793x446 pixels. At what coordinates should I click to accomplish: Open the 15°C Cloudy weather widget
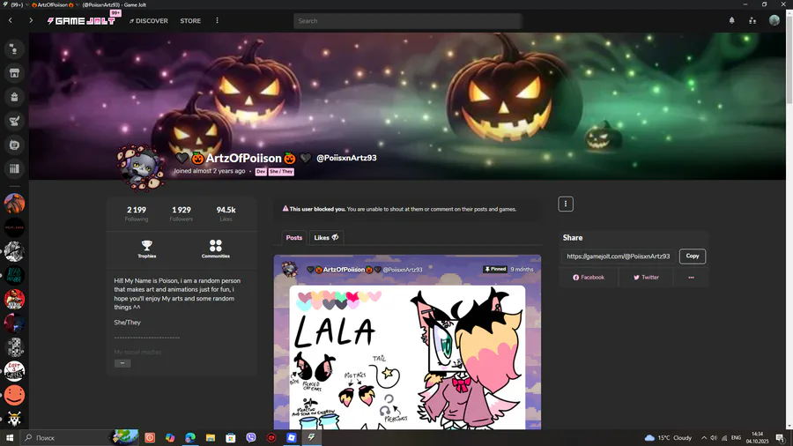[x=668, y=437]
